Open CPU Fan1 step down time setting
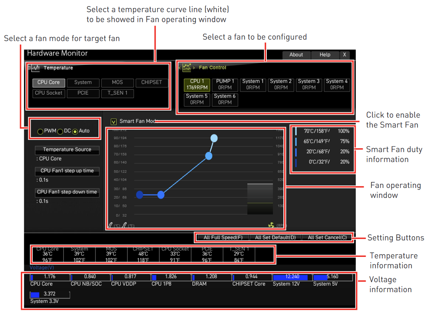This screenshot has width=437, height=322. click(67, 192)
